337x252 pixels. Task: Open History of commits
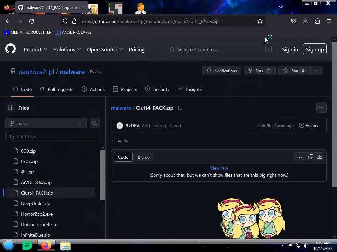tap(309, 126)
